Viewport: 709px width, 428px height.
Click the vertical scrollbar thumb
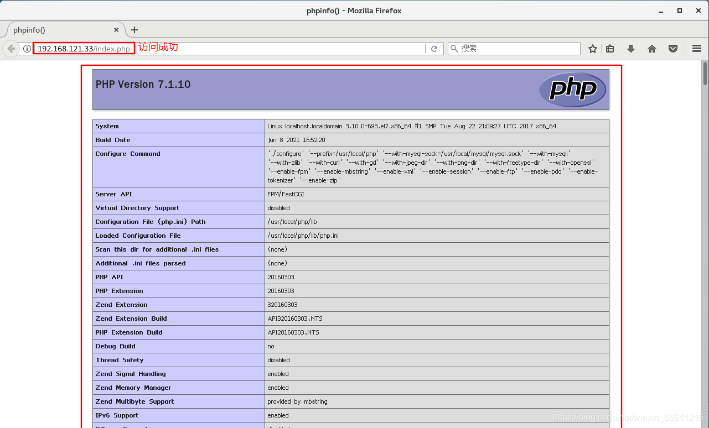point(705,73)
